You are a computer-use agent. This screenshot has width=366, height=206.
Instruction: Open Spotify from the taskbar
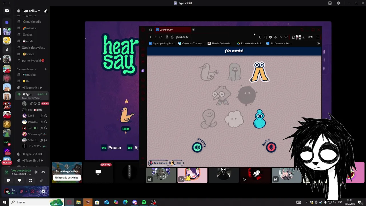point(144,202)
